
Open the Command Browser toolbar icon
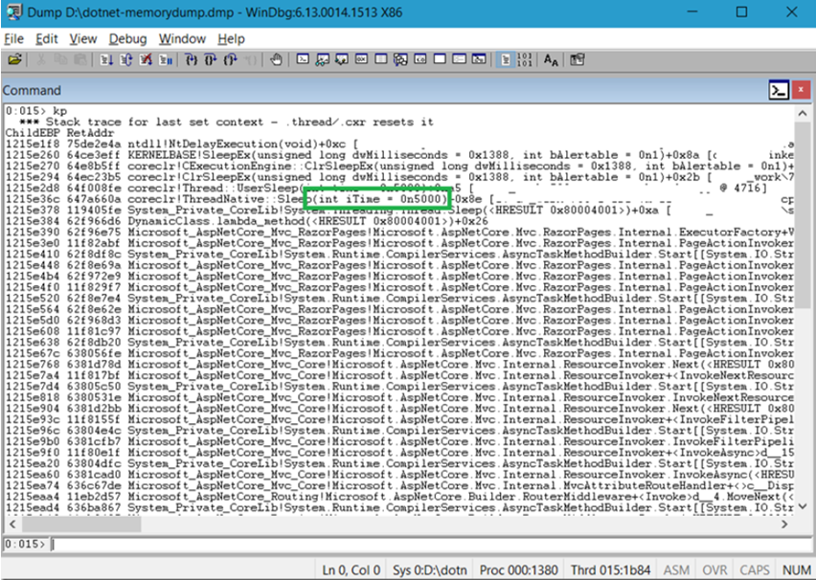[479, 59]
